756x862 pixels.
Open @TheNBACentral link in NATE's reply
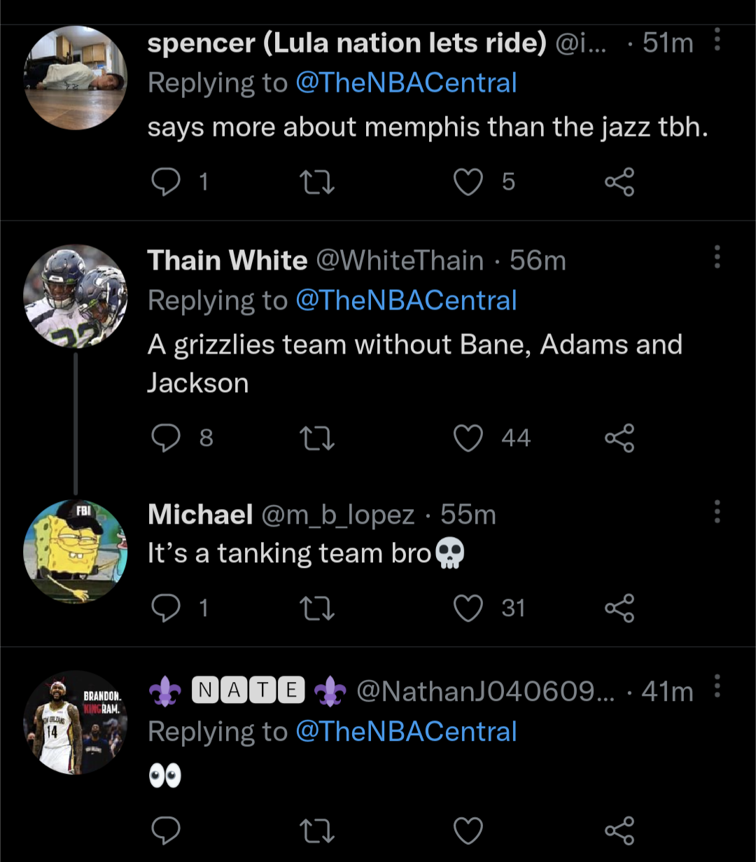(x=406, y=732)
